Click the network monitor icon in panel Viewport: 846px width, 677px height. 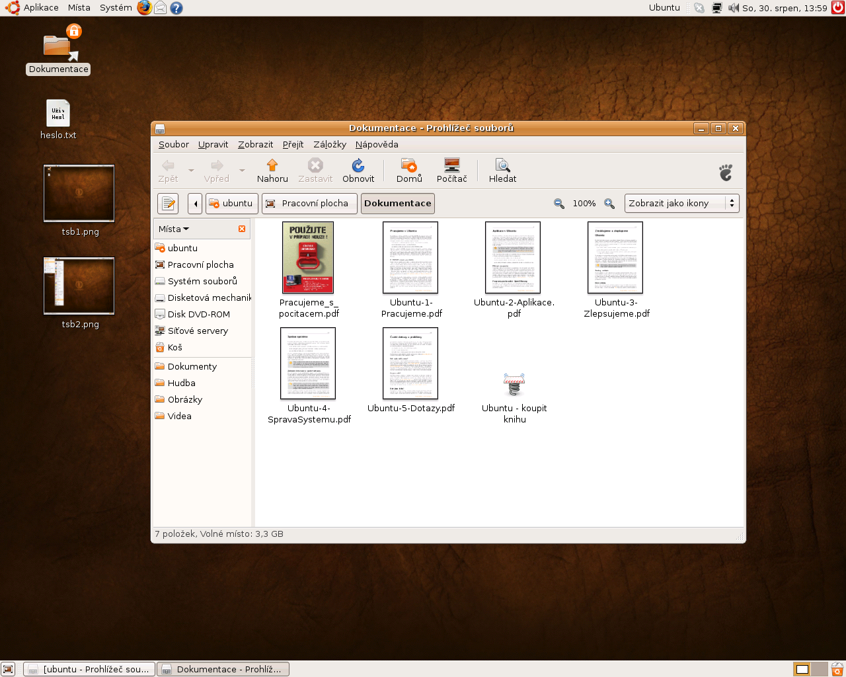(x=716, y=8)
